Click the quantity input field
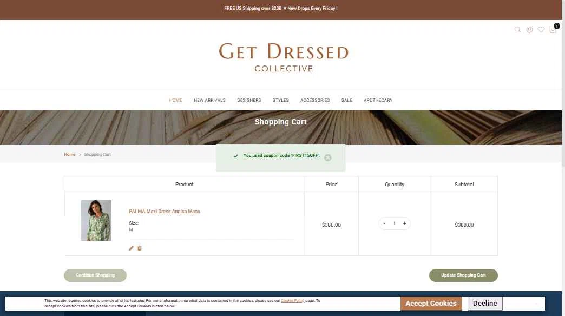The width and height of the screenshot is (565, 316). point(395,224)
